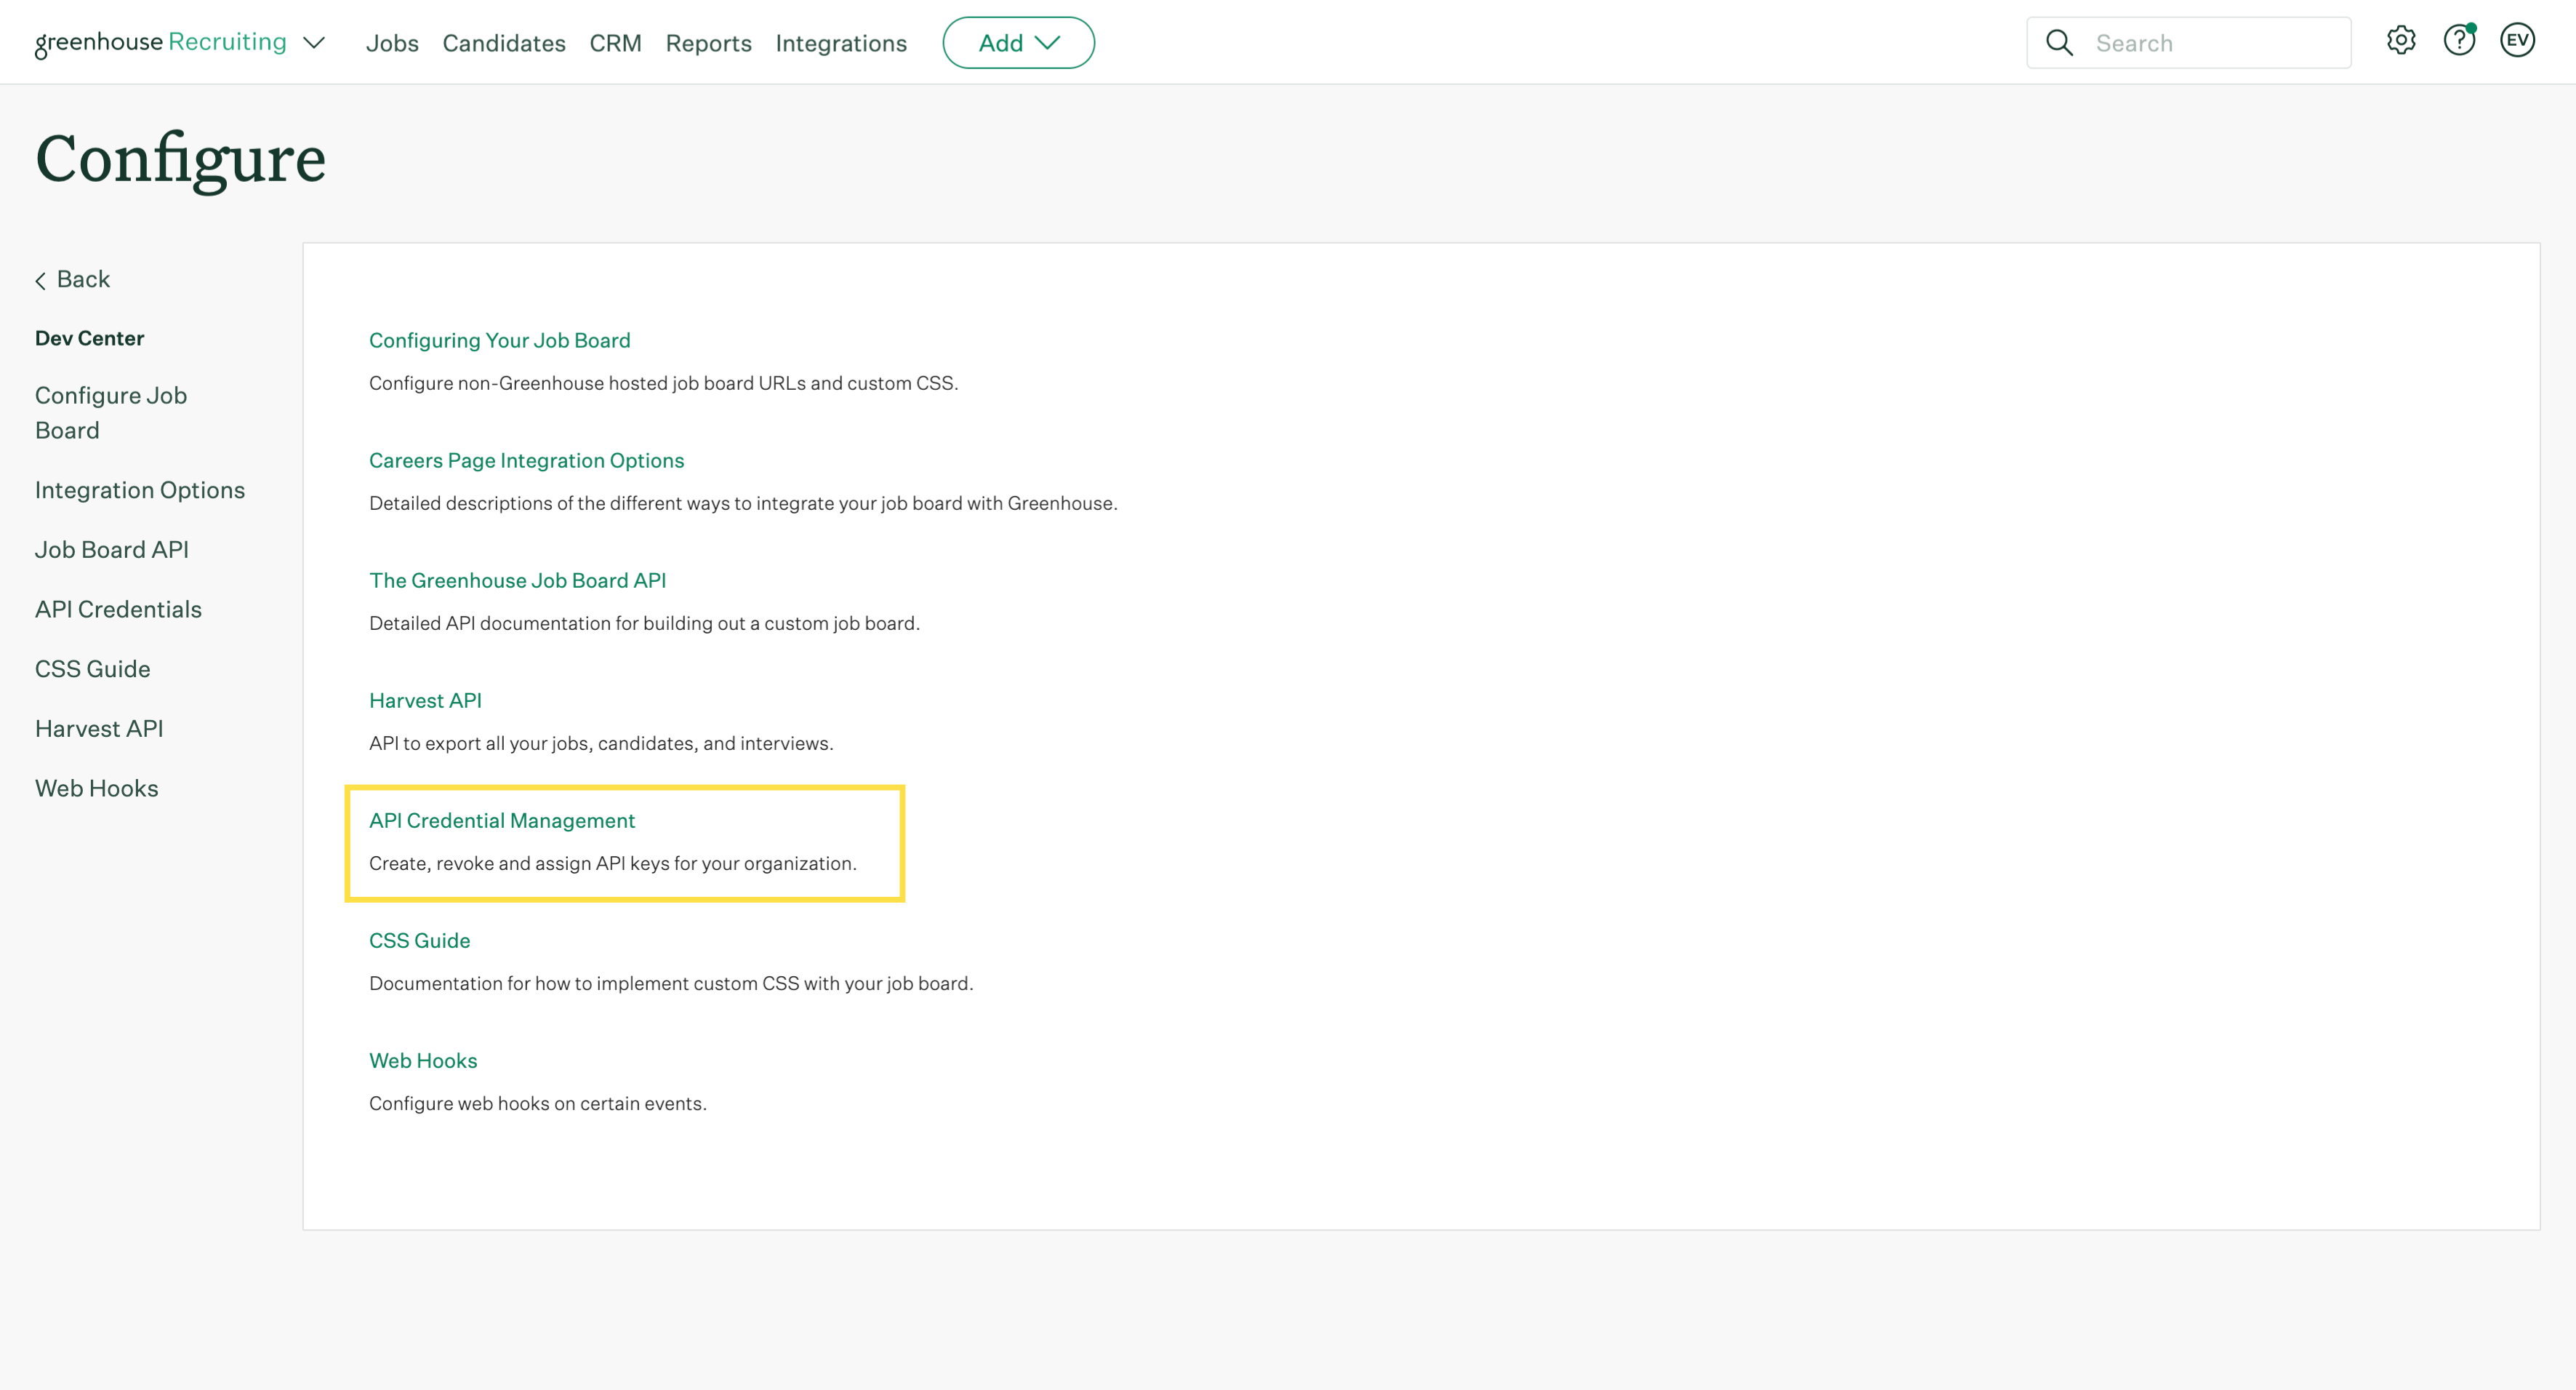The height and width of the screenshot is (1390, 2576).
Task: Go to the Candidates tab
Action: 504,43
